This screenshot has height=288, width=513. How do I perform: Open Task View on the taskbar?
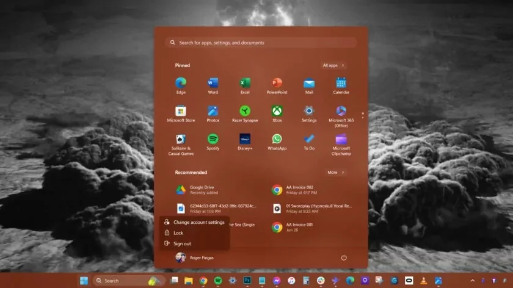coord(175,281)
